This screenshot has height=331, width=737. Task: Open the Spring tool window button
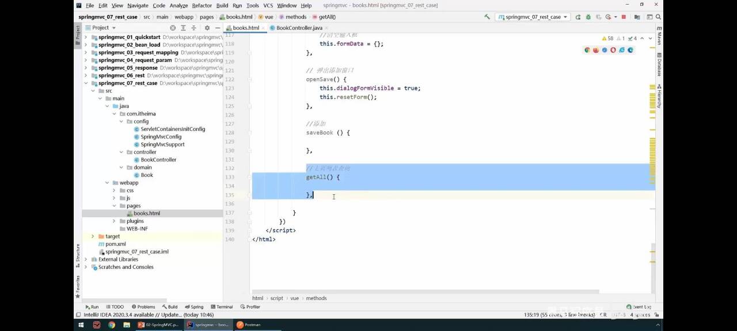[194, 307]
